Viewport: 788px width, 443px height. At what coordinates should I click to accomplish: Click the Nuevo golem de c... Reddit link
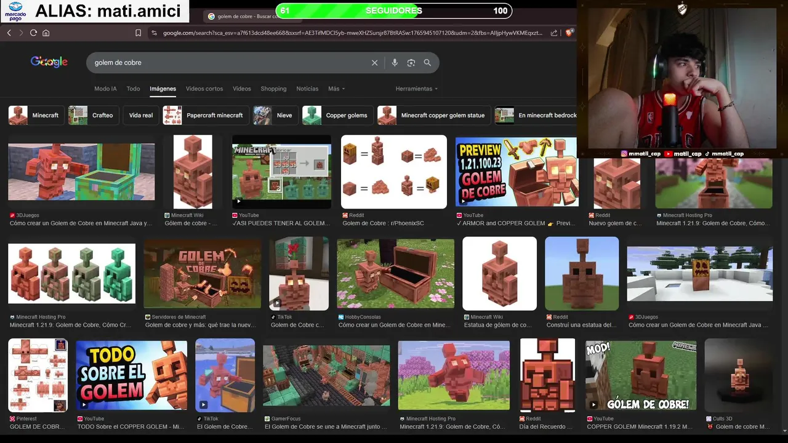615,223
